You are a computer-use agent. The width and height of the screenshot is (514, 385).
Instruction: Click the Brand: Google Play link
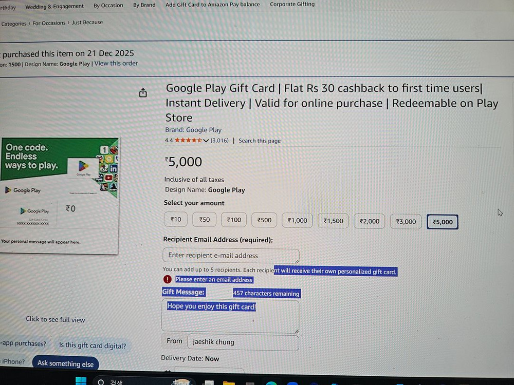click(193, 130)
